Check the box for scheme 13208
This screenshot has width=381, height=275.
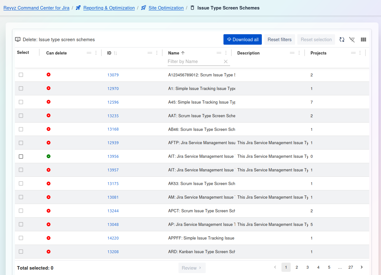click(21, 252)
